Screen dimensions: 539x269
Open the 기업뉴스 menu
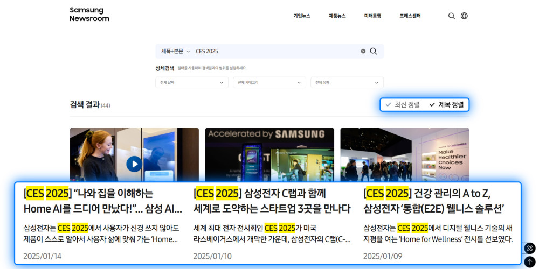click(302, 16)
